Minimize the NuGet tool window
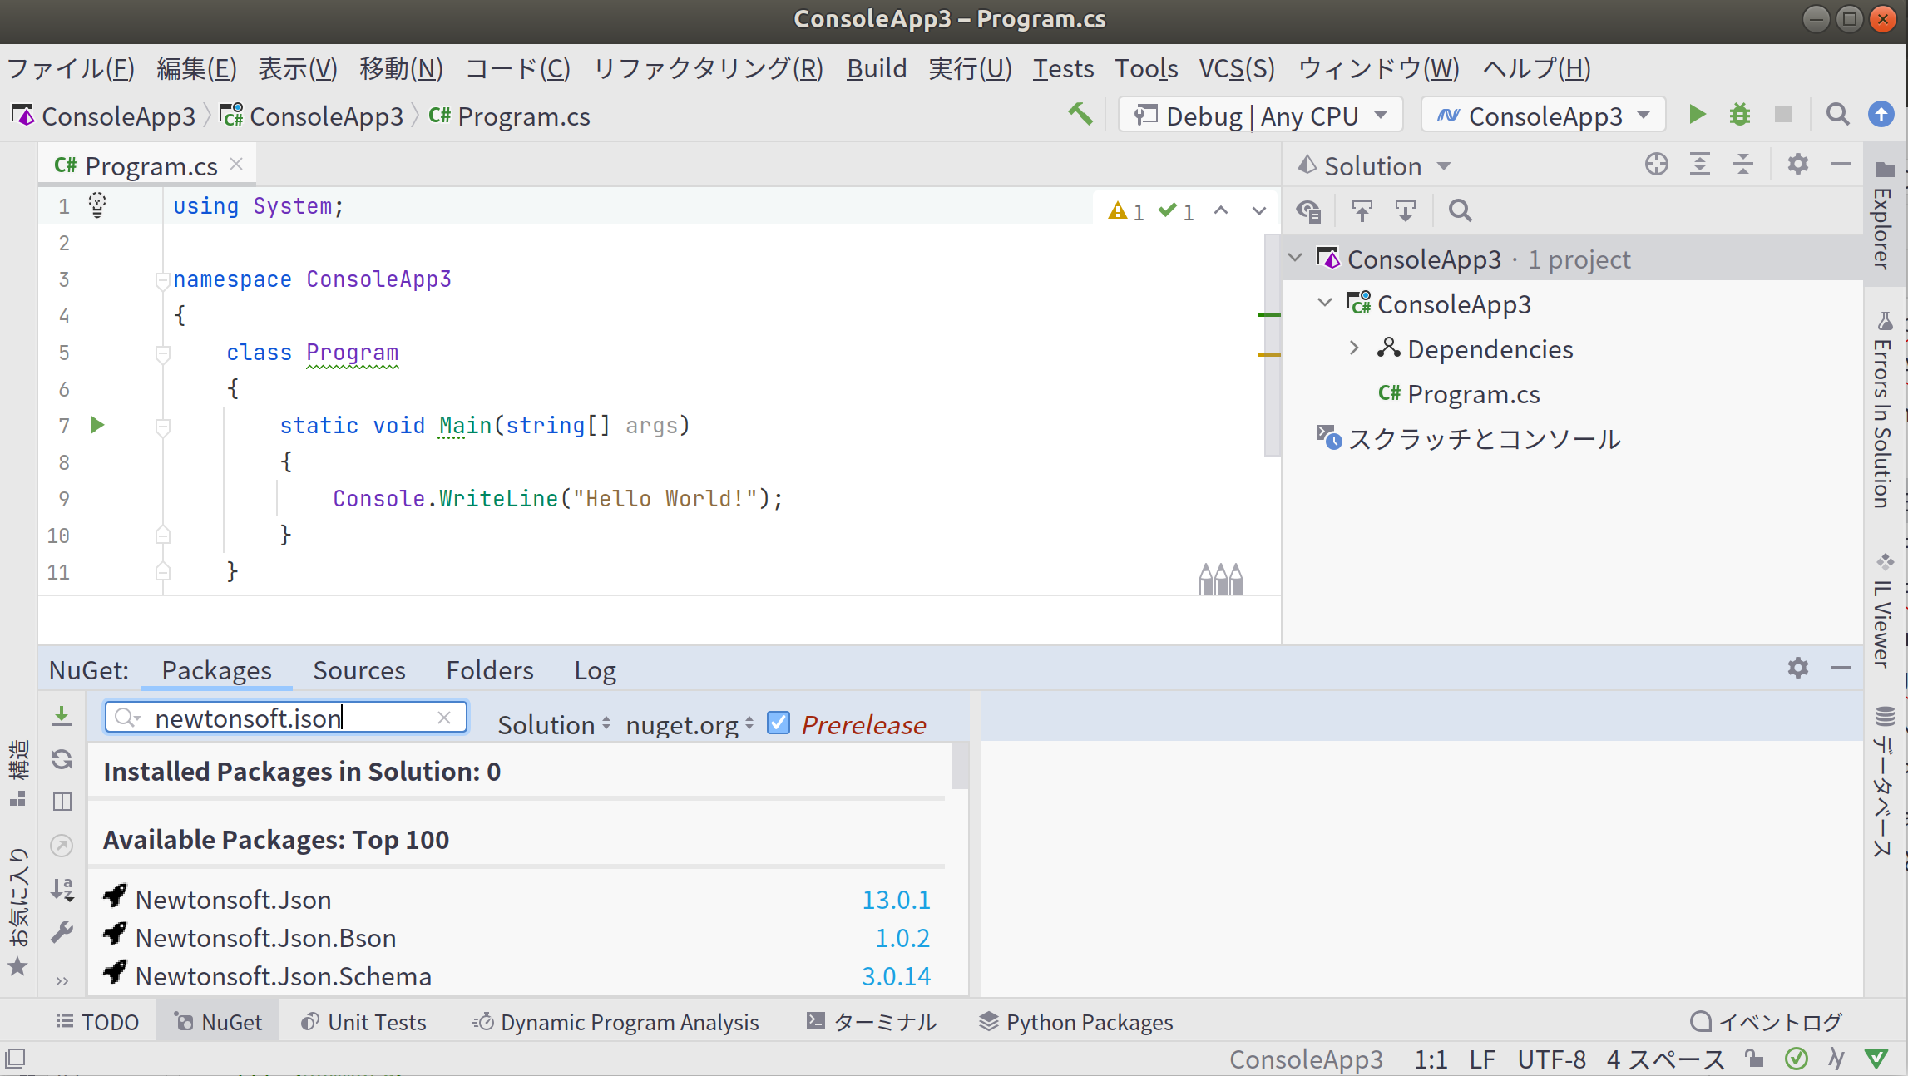1908x1076 pixels. [1841, 668]
